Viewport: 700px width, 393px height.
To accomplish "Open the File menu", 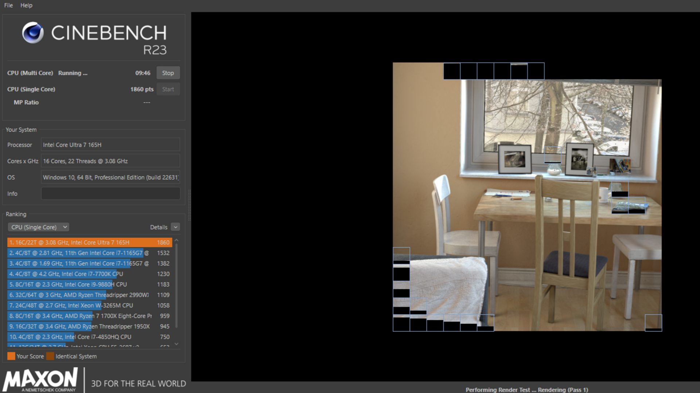I will click(8, 5).
